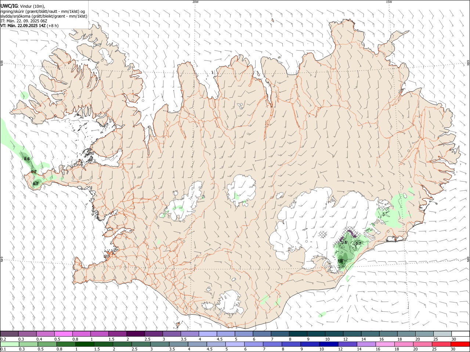Click the 'rigning/skúrir' legend description line
Image resolution: width=470 pixels, height=352 pixels.
tap(43, 11)
